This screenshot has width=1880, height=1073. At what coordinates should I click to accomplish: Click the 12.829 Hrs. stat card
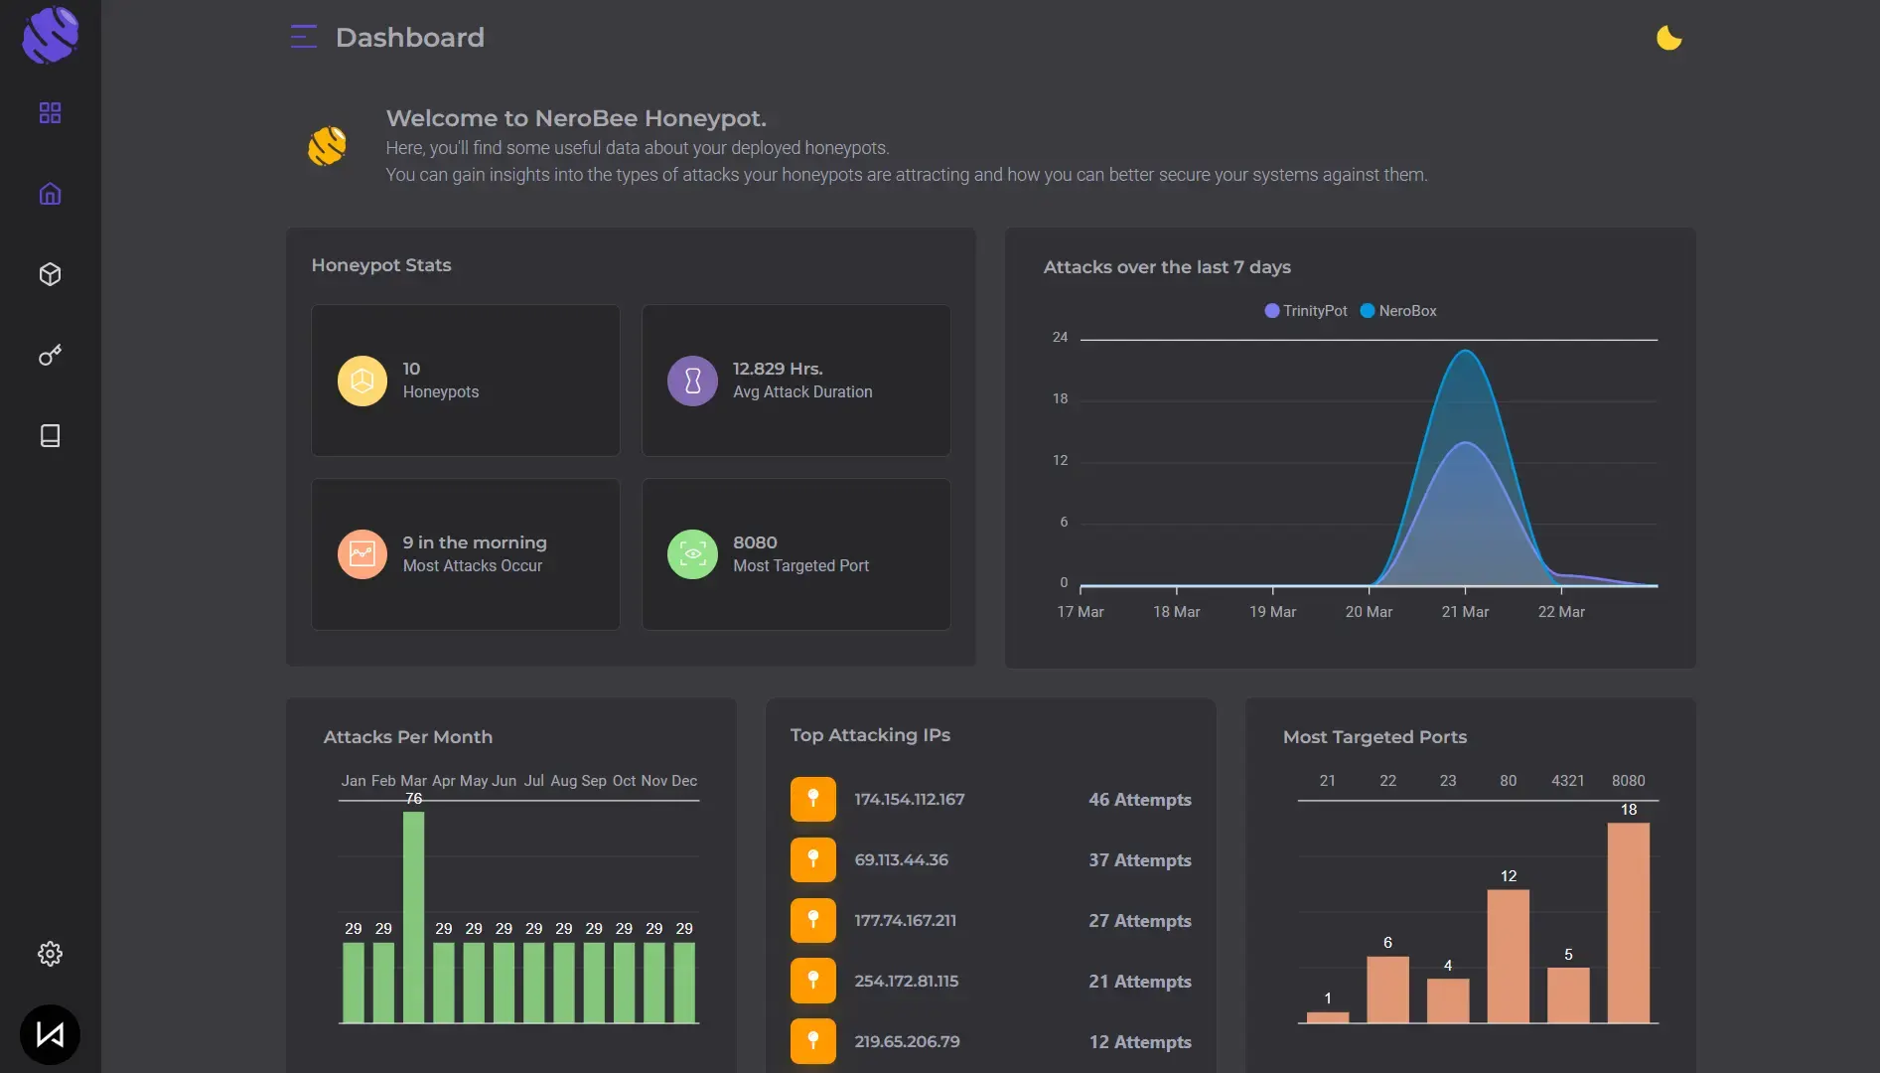click(796, 381)
